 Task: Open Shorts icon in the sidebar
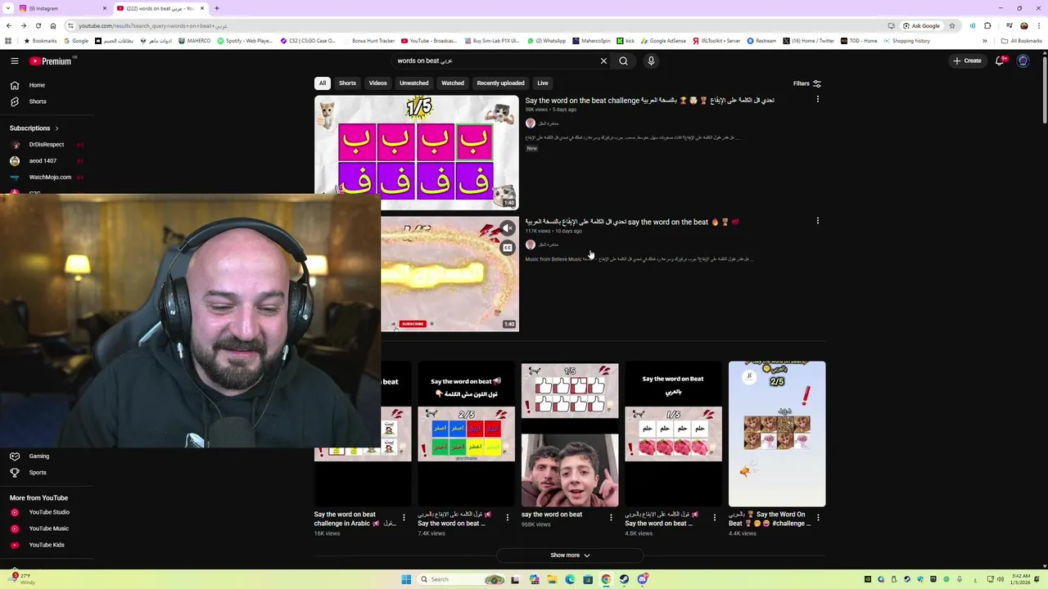click(15, 101)
